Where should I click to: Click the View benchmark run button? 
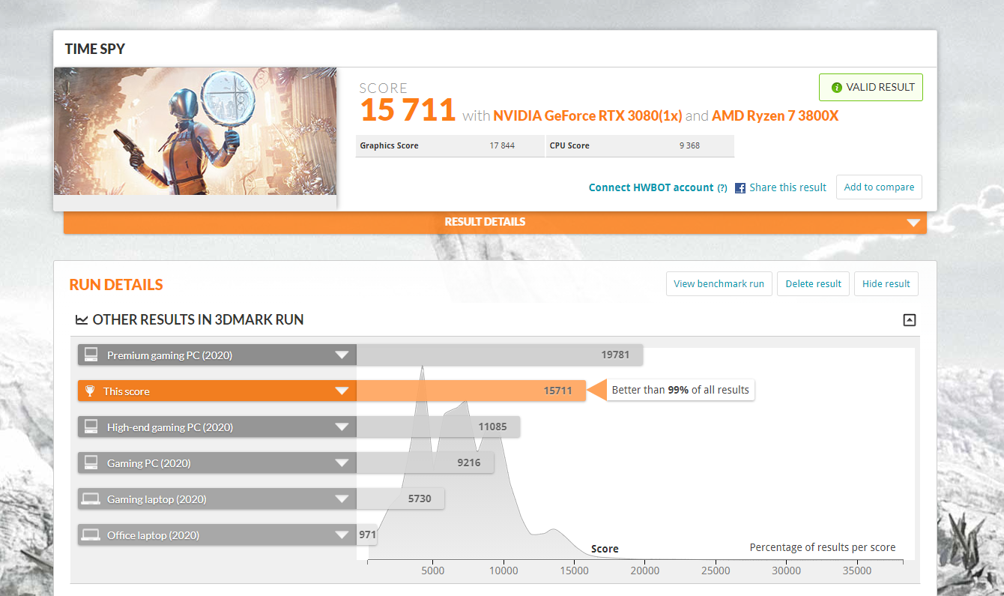(719, 284)
